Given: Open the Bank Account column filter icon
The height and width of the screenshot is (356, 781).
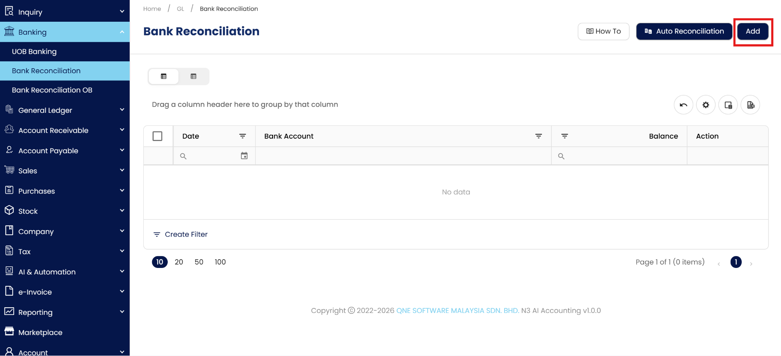Looking at the screenshot, I should [x=538, y=136].
